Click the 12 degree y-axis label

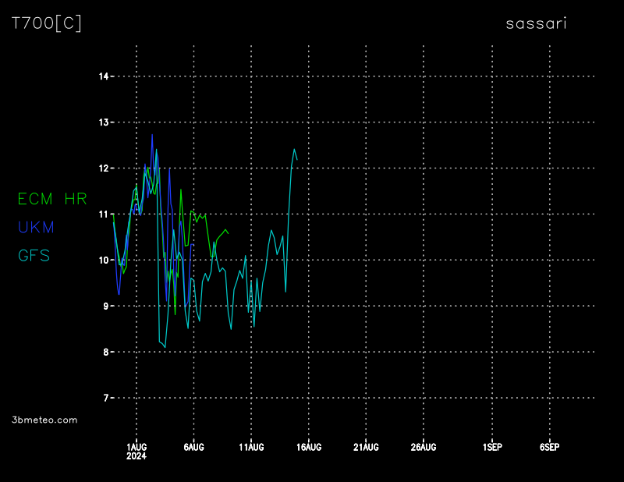coord(103,168)
